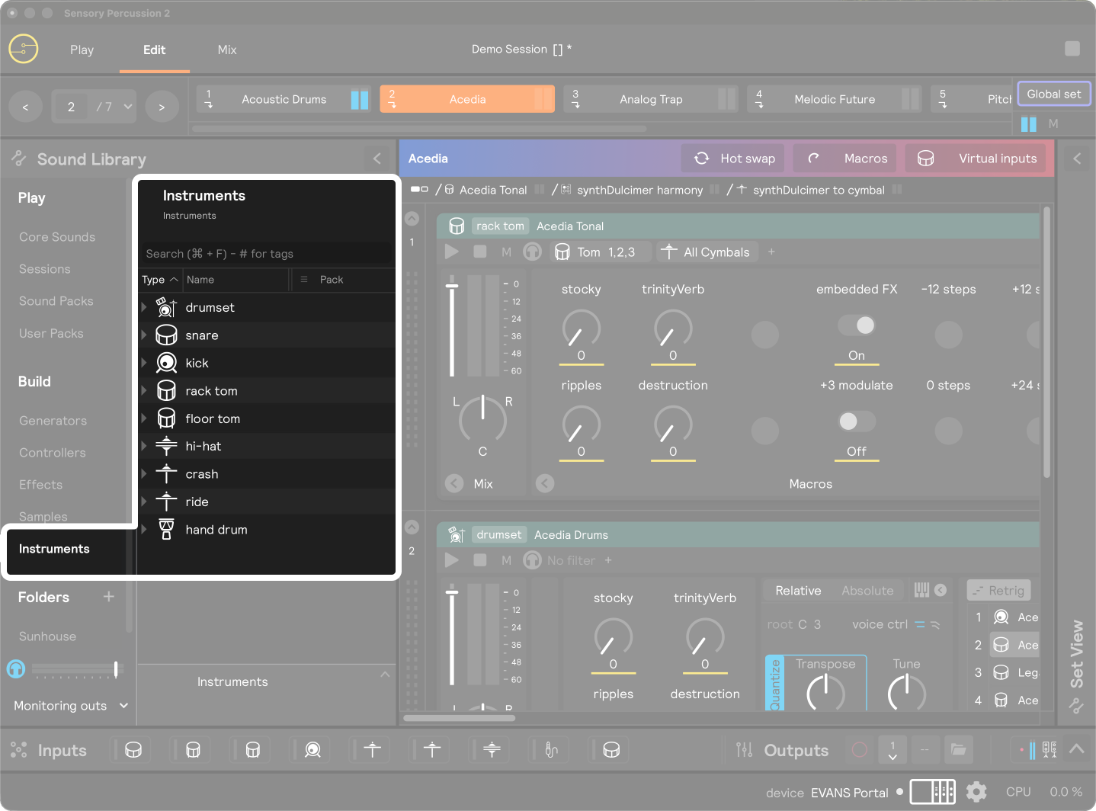The height and width of the screenshot is (811, 1096).
Task: Click the record circle in Outputs
Action: click(859, 750)
